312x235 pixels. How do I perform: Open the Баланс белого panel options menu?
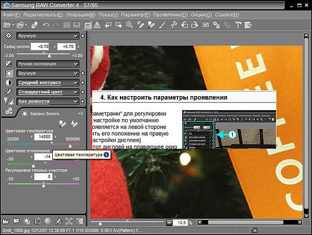[x=81, y=113]
